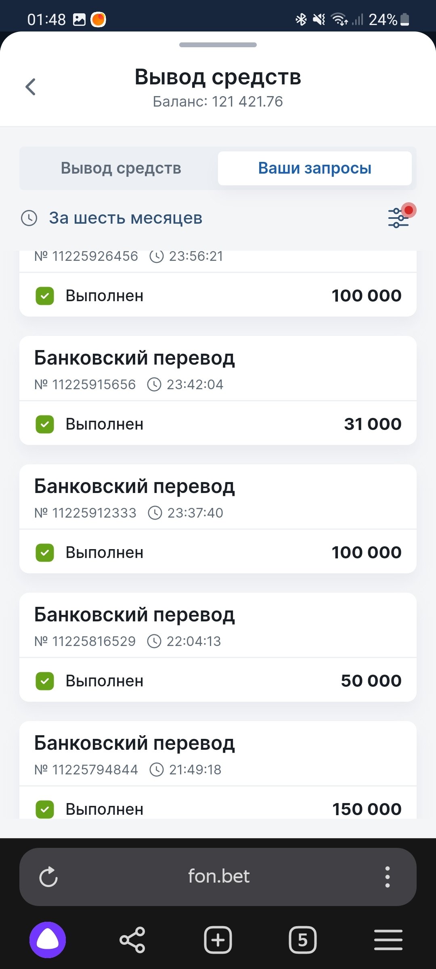Open a new tab with plus icon
This screenshot has height=969, width=436.
click(218, 940)
